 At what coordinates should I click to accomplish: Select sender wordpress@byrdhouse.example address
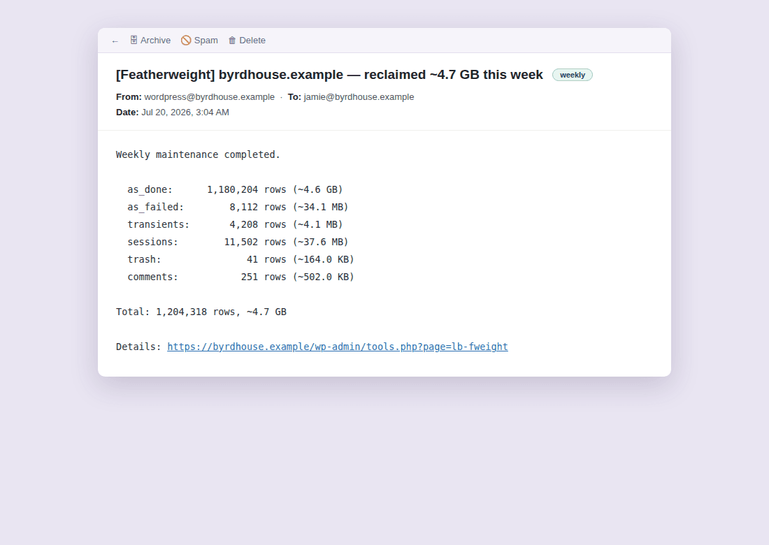pos(210,97)
